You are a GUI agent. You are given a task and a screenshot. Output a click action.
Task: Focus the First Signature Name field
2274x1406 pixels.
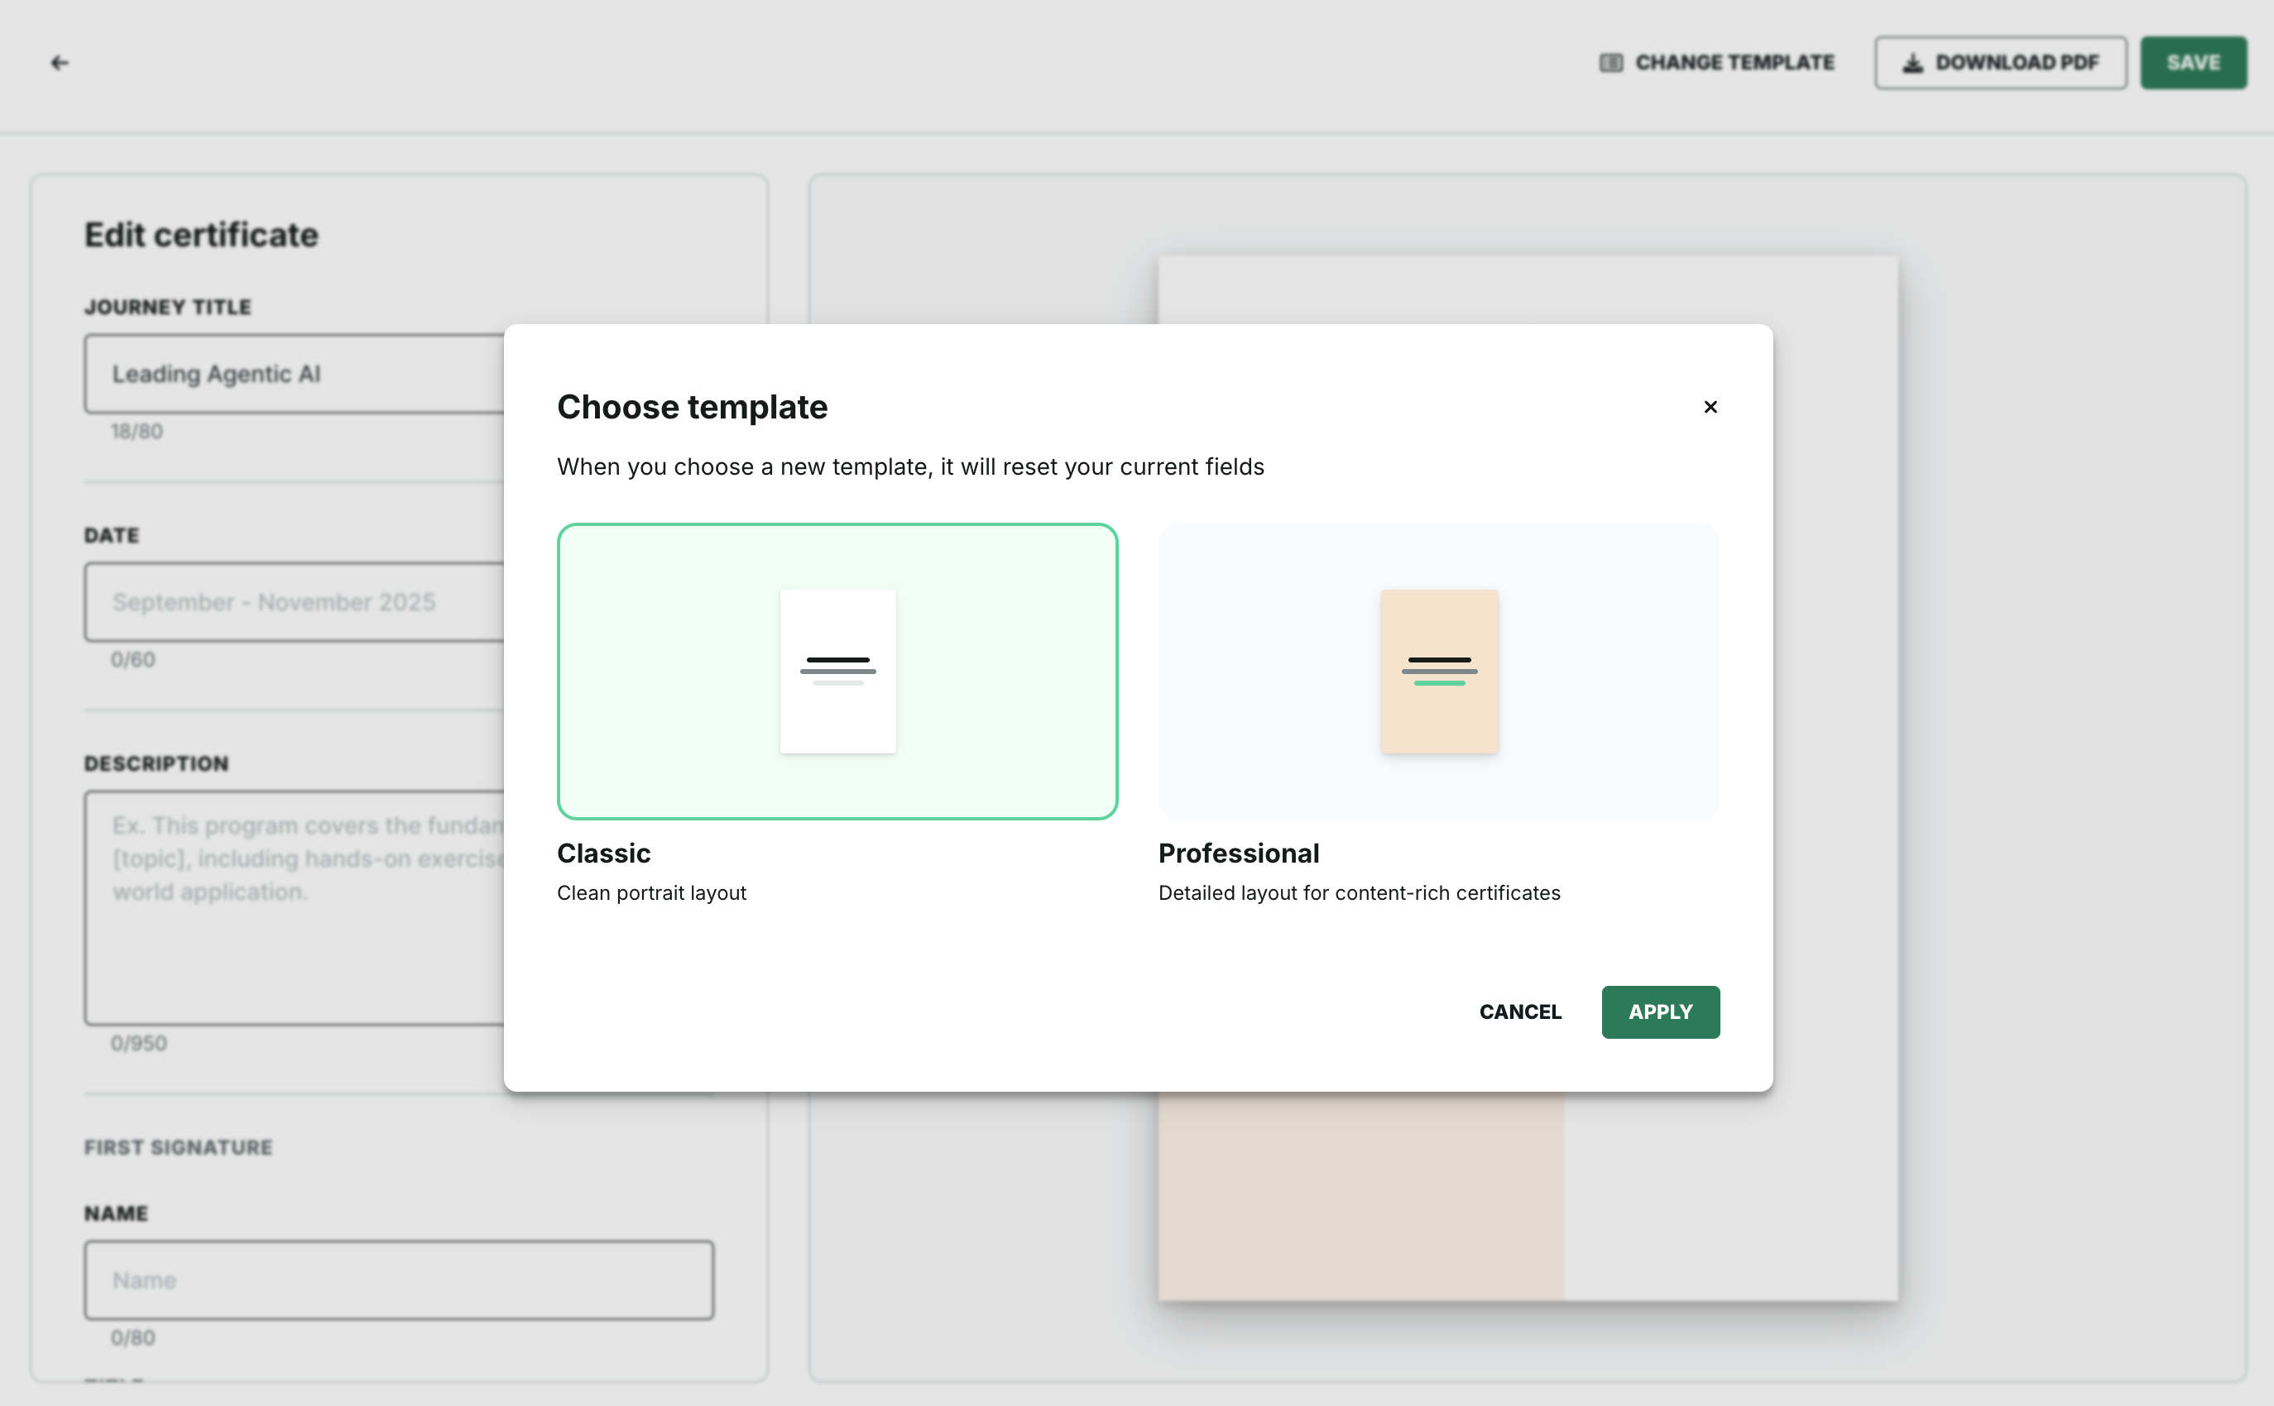[399, 1279]
